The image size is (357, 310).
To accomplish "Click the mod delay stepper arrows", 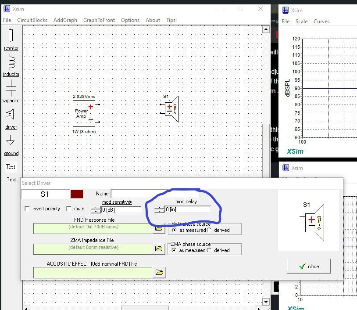I will [x=159, y=209].
